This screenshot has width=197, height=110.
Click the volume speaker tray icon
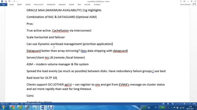pyautogui.click(x=183, y=108)
